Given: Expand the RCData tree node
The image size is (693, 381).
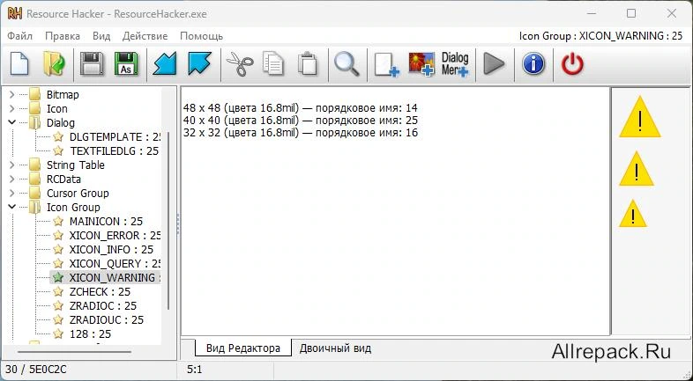Looking at the screenshot, I should tap(12, 179).
